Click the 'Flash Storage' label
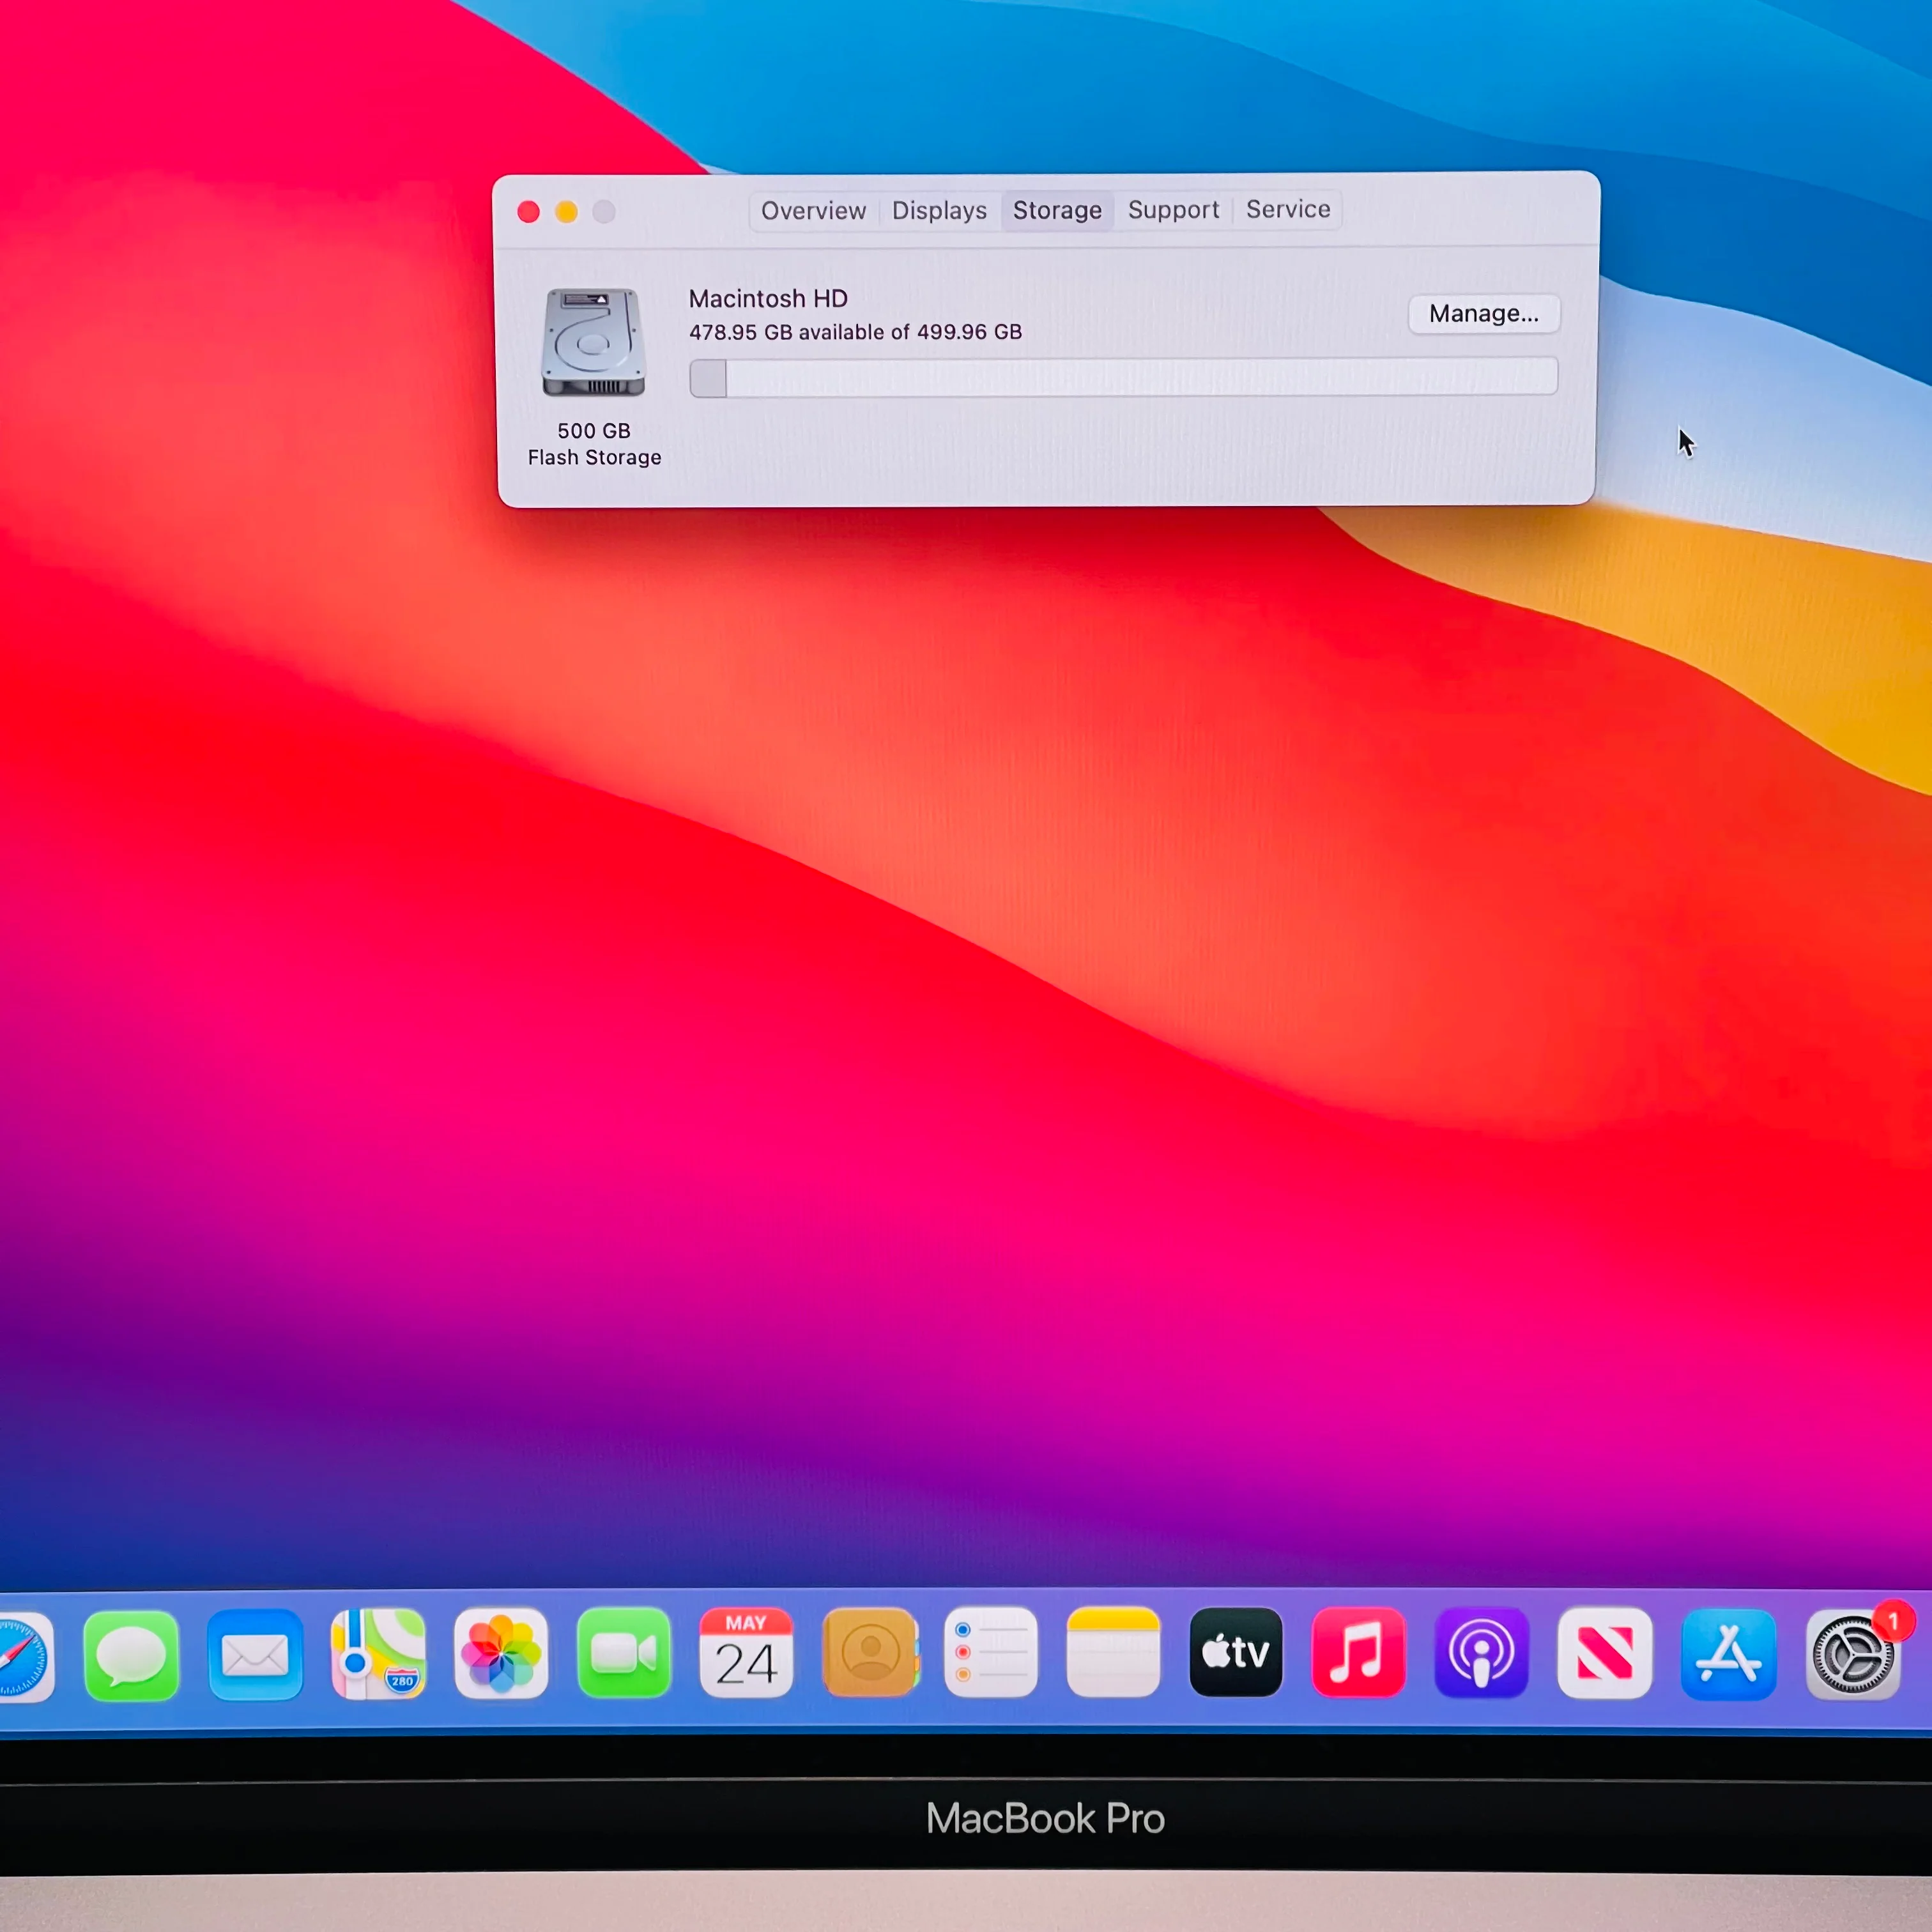This screenshot has width=1932, height=1932. tap(594, 457)
